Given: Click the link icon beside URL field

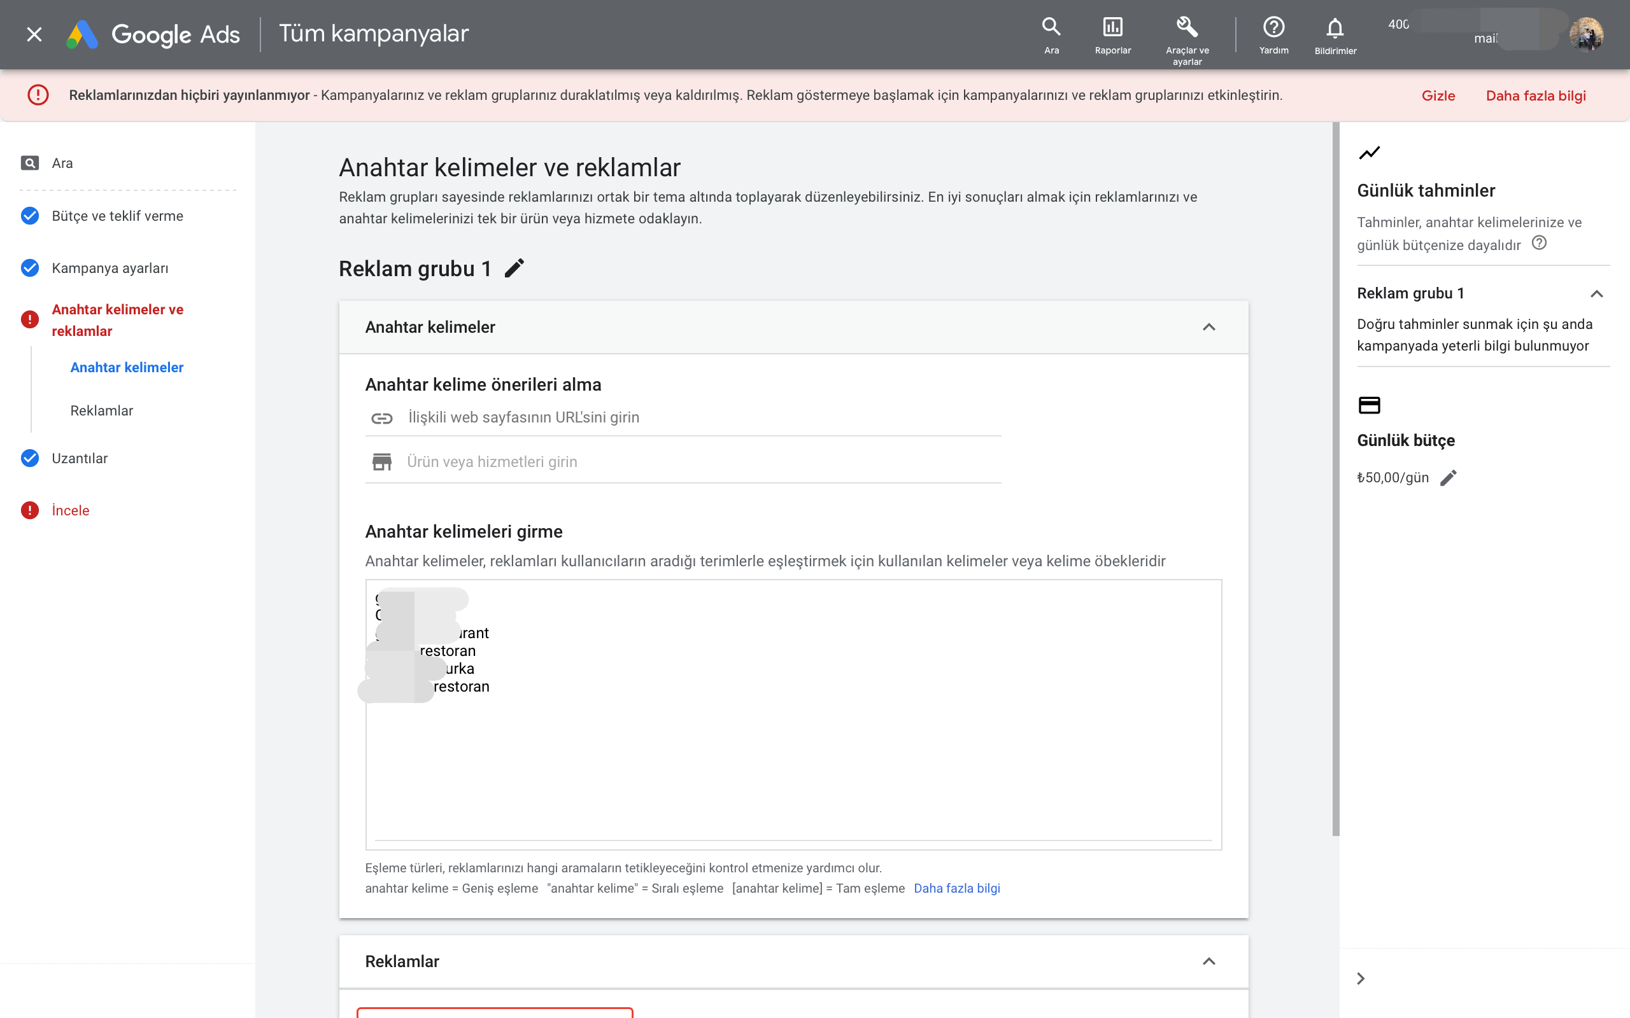Looking at the screenshot, I should (x=382, y=418).
